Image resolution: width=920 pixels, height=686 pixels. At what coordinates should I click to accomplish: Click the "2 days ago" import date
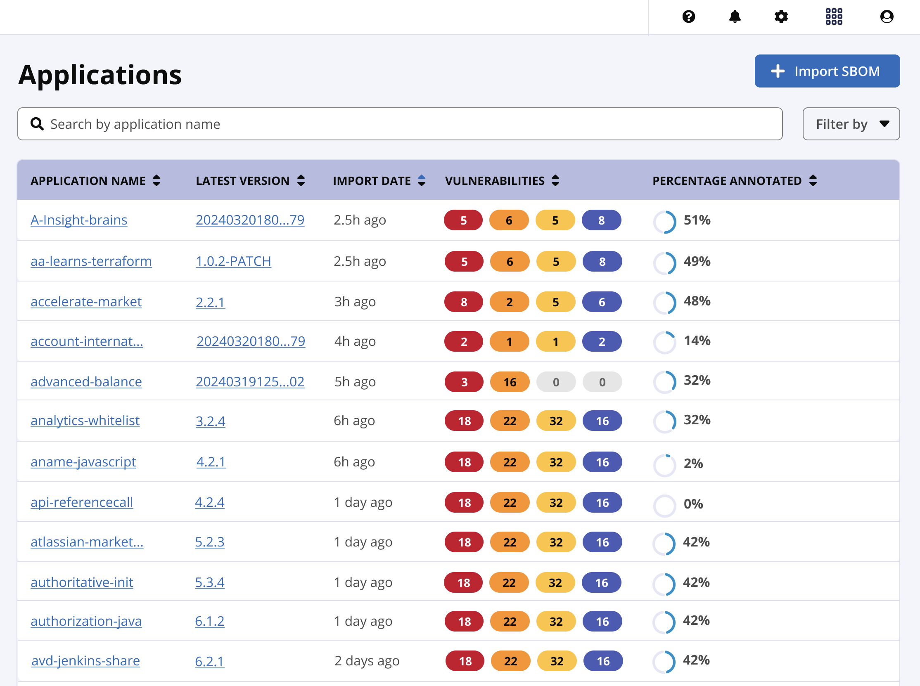point(367,660)
